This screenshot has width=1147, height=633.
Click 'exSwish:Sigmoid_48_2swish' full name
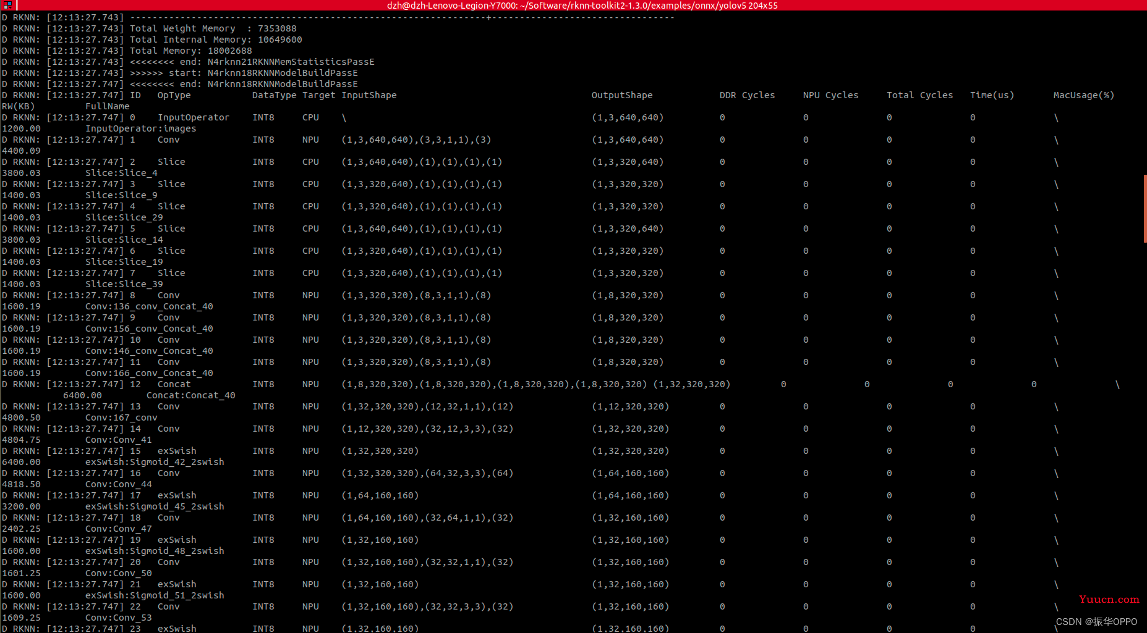[x=155, y=551]
